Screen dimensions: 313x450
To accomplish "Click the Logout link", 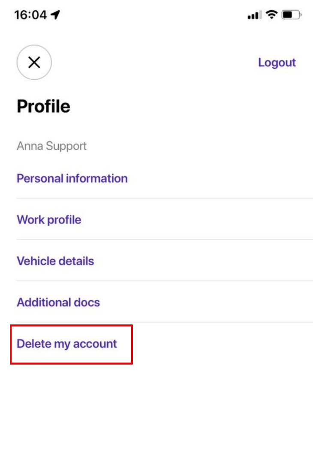I will (277, 63).
